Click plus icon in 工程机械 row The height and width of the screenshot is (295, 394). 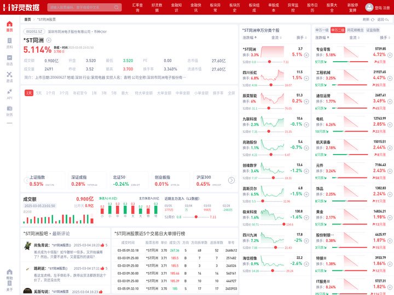pyautogui.click(x=390, y=78)
